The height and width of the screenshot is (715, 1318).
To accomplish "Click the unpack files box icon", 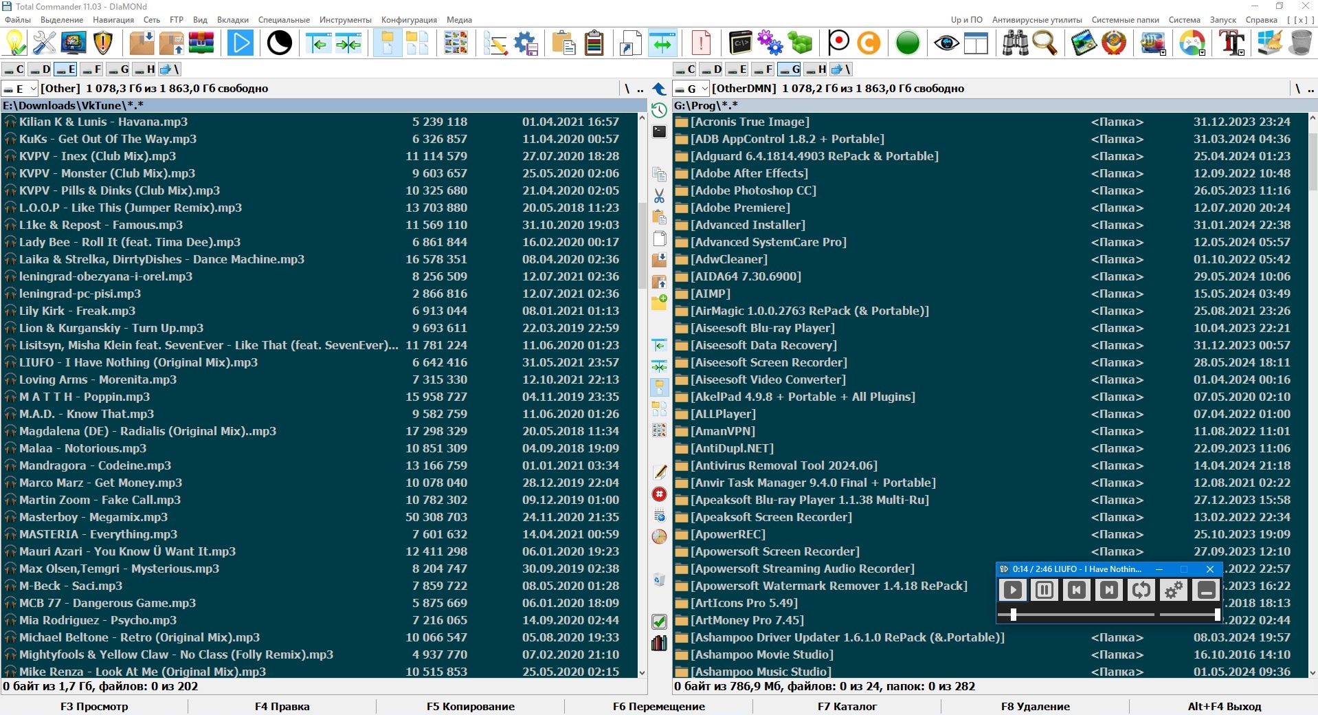I will [171, 43].
